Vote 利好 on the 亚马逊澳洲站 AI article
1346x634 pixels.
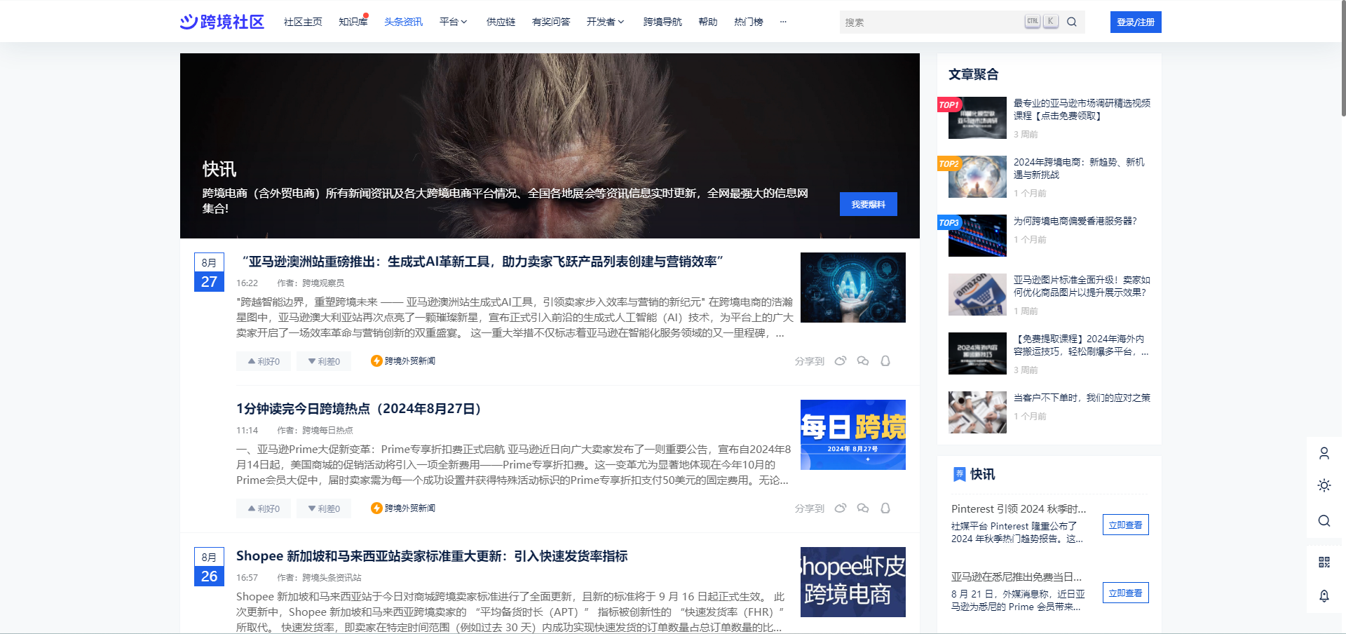coord(264,361)
